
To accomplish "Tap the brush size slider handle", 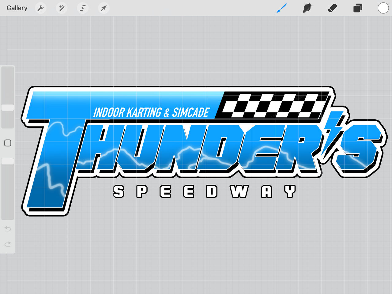I will tap(8, 107).
